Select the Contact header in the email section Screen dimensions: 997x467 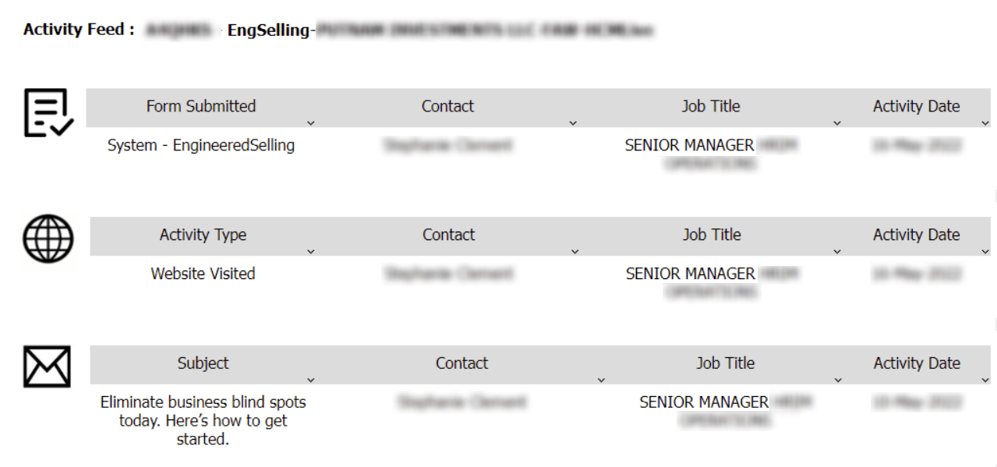click(461, 363)
